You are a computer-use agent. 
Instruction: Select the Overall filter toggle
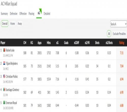pos(5,24)
